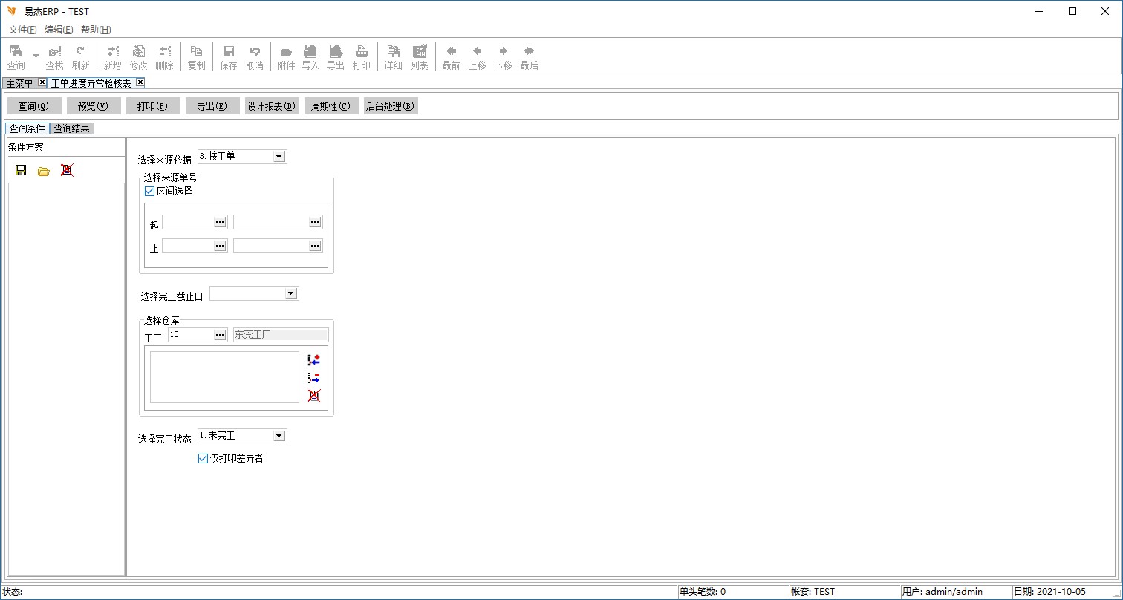The width and height of the screenshot is (1123, 600).
Task: Expand the 选择来源依据 dropdown
Action: 279,157
